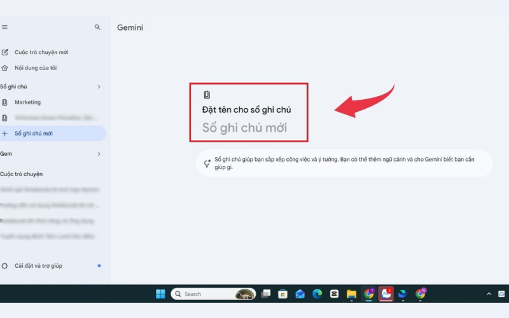The height and width of the screenshot is (318, 509).
Task: Click the notebook tip text about Sổ ghi chú giúp bạn
Action: [x=344, y=163]
